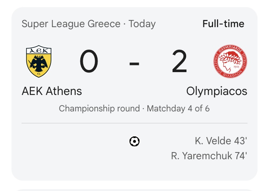This screenshot has height=191, width=269.
Task: Open the Olympiacos team name
Action: pyautogui.click(x=217, y=91)
